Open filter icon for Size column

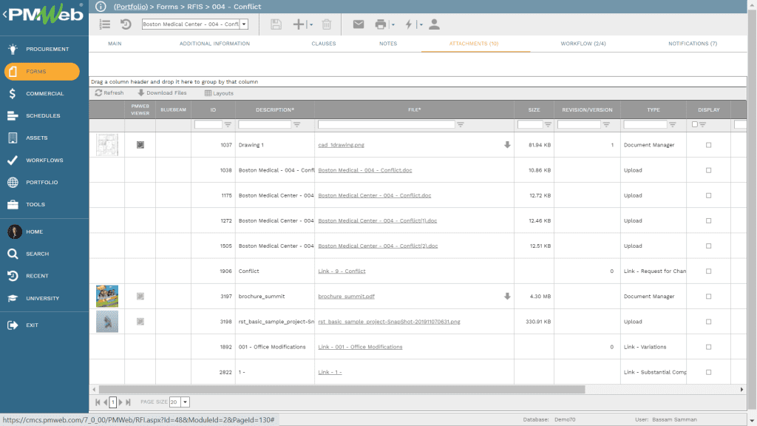[548, 124]
